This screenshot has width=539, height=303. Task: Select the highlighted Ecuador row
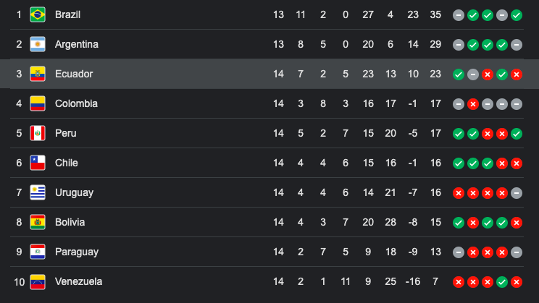coord(269,74)
